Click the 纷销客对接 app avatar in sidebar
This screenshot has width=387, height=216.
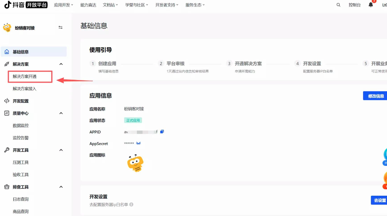coord(7,28)
